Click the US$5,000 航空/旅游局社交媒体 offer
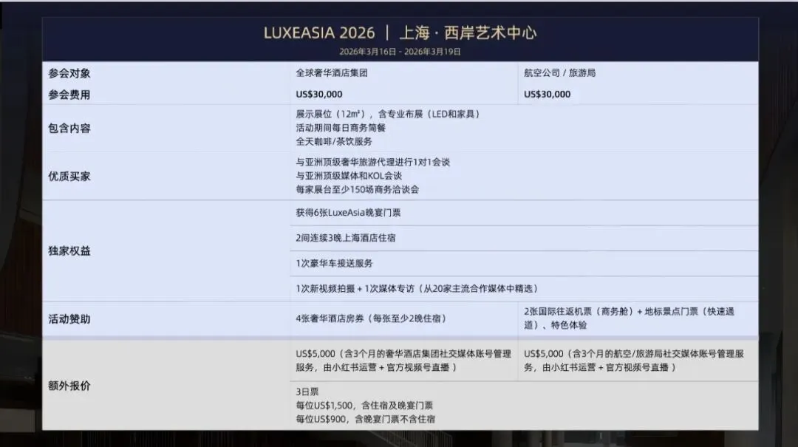The height and width of the screenshot is (447, 798). (634, 361)
